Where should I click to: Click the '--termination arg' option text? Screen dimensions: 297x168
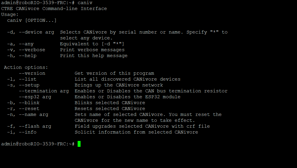(44, 91)
